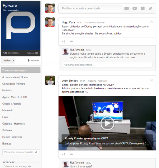159x168 pixels.
Task: Click Rui Almeida's avatar on 16:35 comment
Action: (65, 51)
